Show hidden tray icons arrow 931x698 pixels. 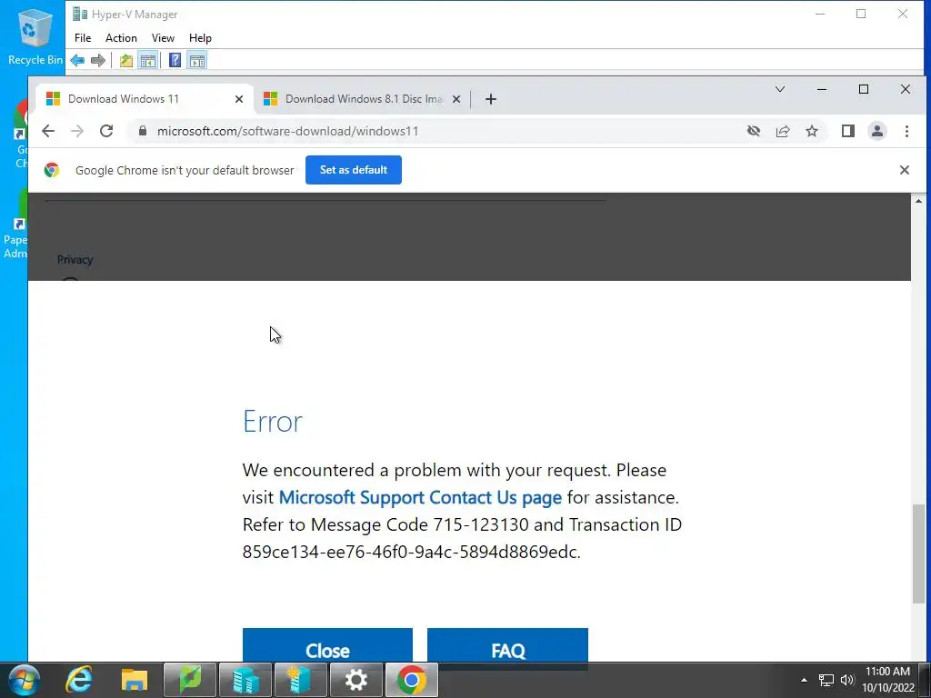pos(804,680)
